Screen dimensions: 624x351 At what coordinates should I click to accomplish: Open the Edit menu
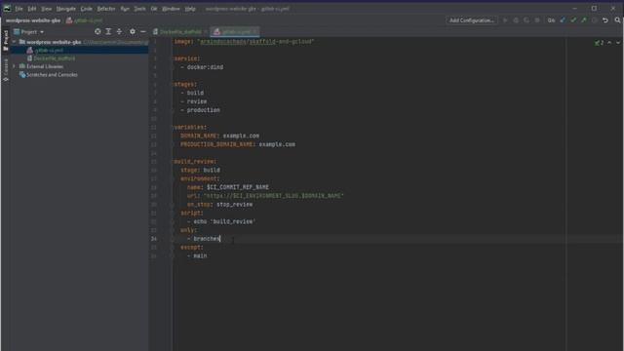[x=32, y=9]
